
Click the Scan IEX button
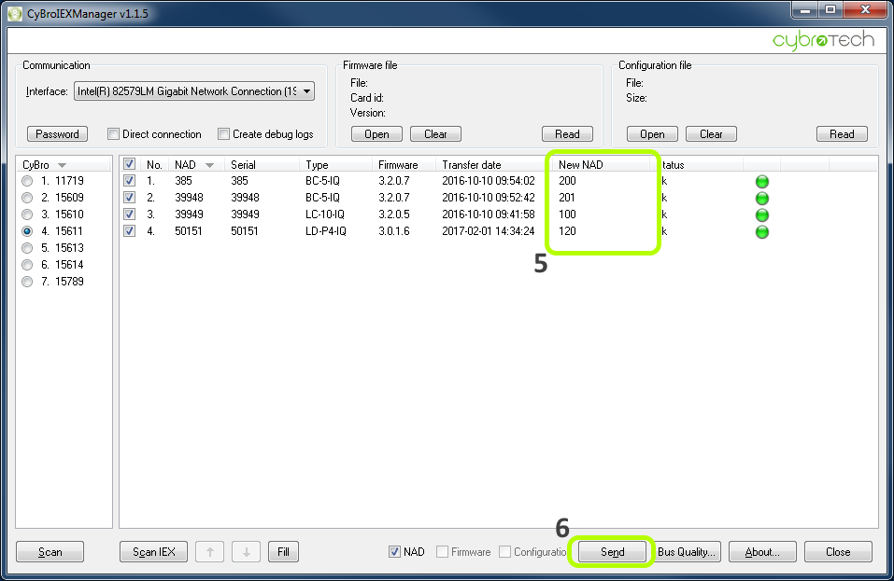click(153, 552)
